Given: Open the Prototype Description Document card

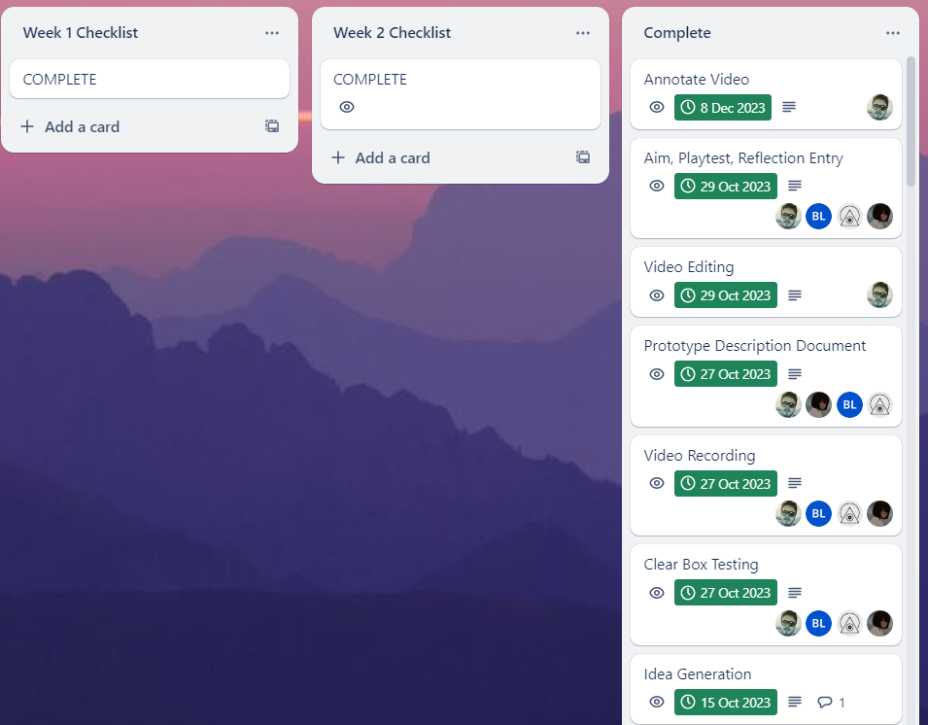Looking at the screenshot, I should point(754,346).
